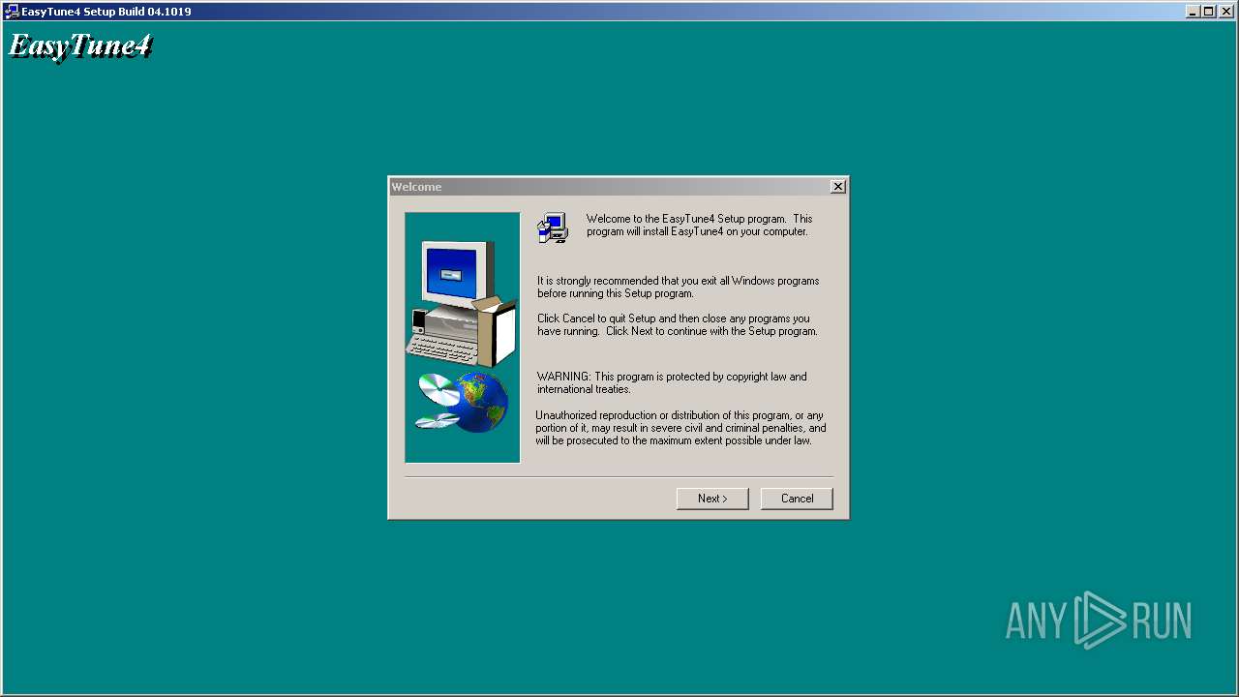Image resolution: width=1239 pixels, height=697 pixels.
Task: Click the setup computer icon beside welcome text
Action: 553,227
